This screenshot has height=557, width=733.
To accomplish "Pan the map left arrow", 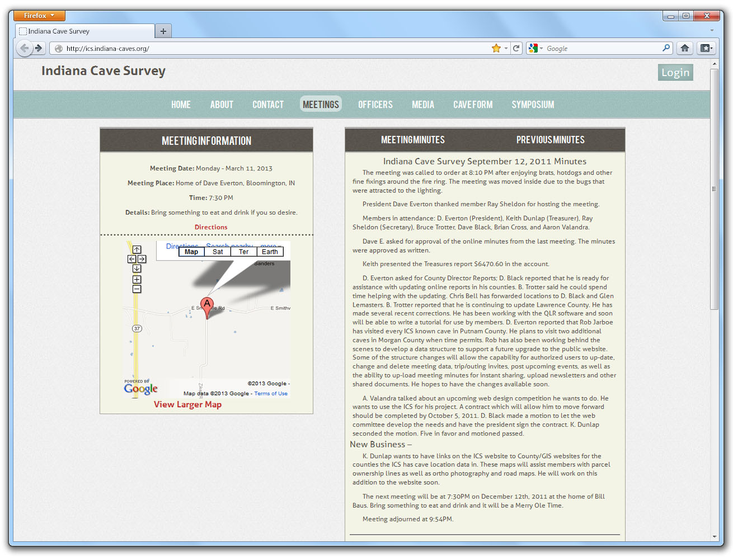I will 132,259.
